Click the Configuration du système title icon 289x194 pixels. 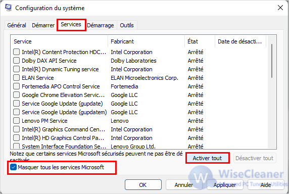pyautogui.click(x=8, y=8)
